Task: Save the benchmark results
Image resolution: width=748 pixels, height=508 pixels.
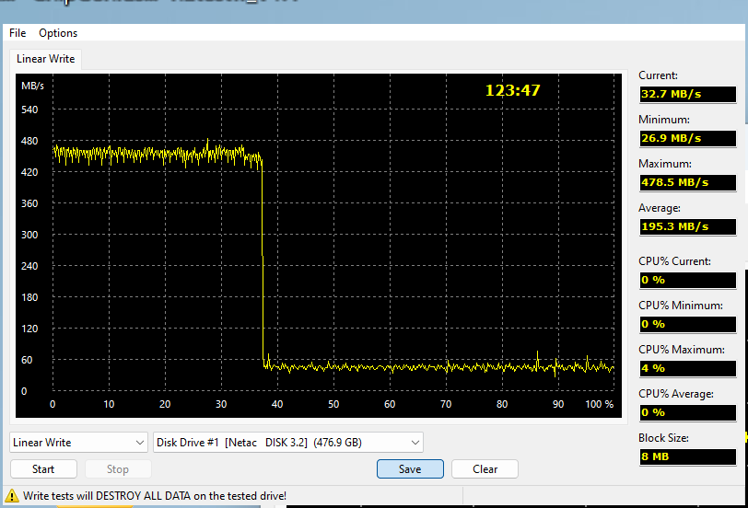Action: (x=410, y=469)
